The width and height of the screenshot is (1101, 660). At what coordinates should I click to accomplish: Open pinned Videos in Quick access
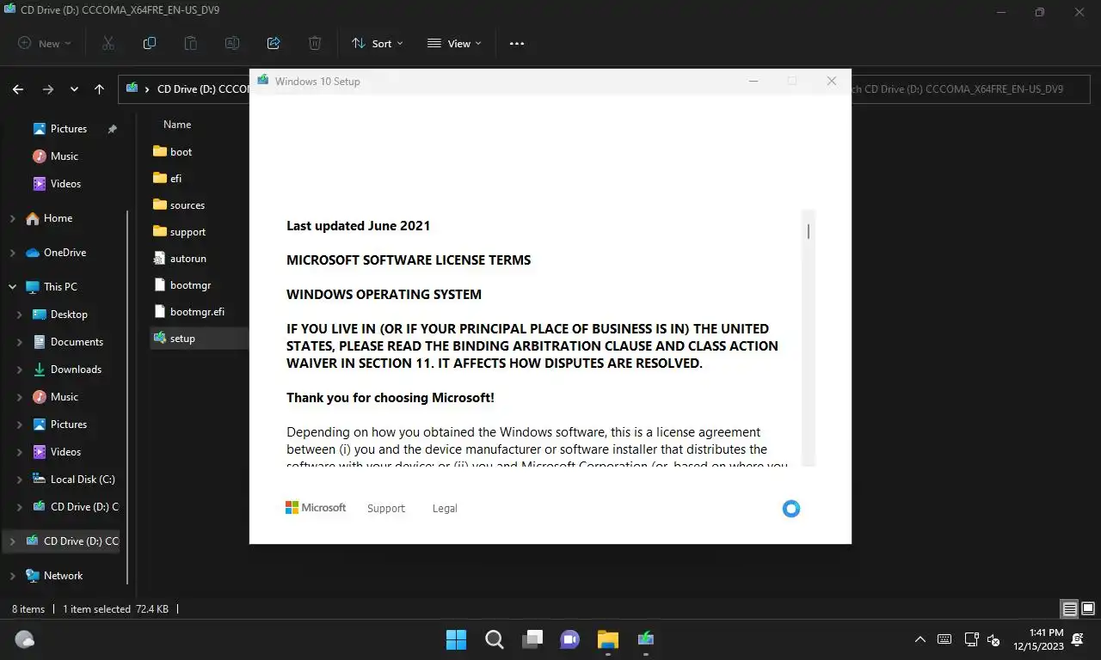tap(65, 184)
